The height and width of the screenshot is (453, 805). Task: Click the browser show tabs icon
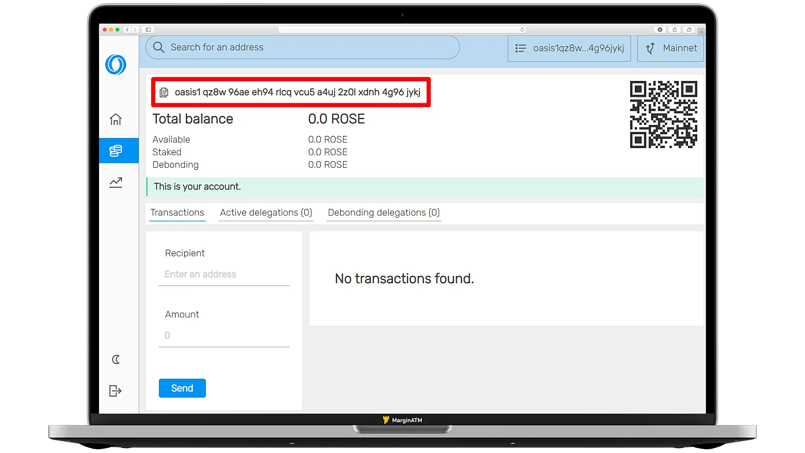[689, 30]
